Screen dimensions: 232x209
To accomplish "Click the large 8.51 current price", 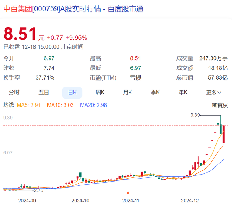I will coord(20,34).
